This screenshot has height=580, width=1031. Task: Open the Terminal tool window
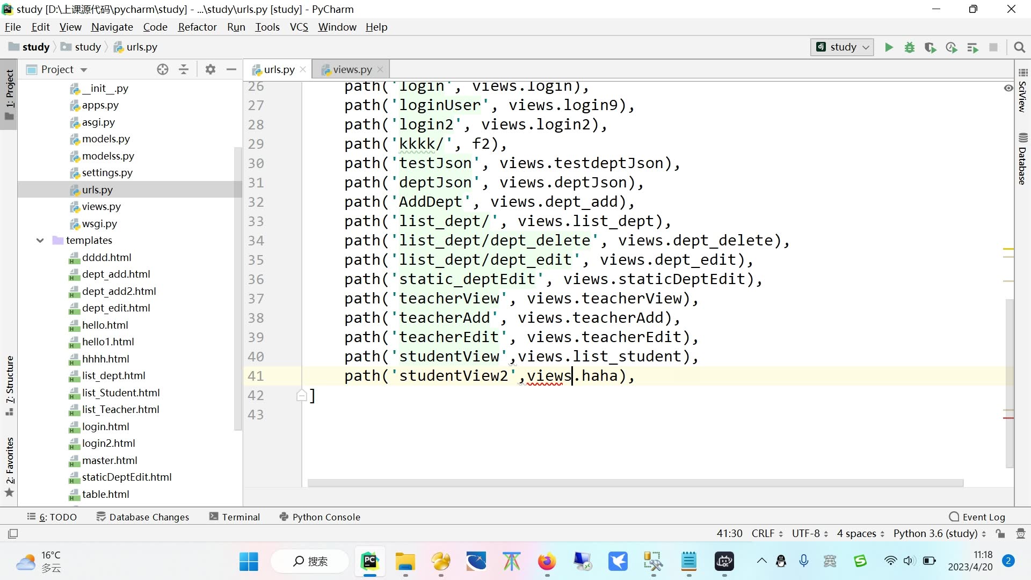pos(235,517)
